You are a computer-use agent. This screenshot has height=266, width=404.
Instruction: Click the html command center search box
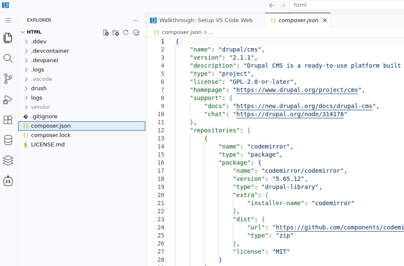[347, 5]
